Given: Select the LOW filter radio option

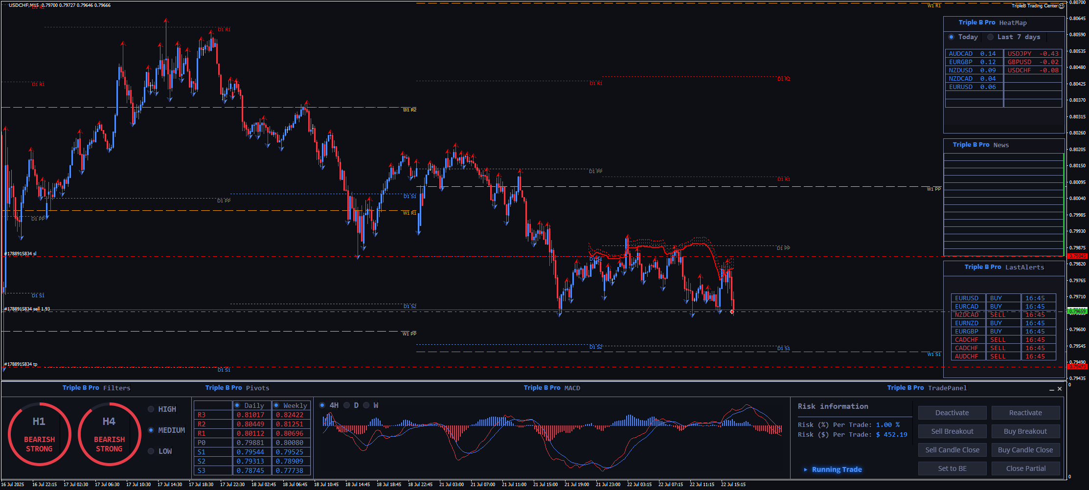Looking at the screenshot, I should [151, 451].
